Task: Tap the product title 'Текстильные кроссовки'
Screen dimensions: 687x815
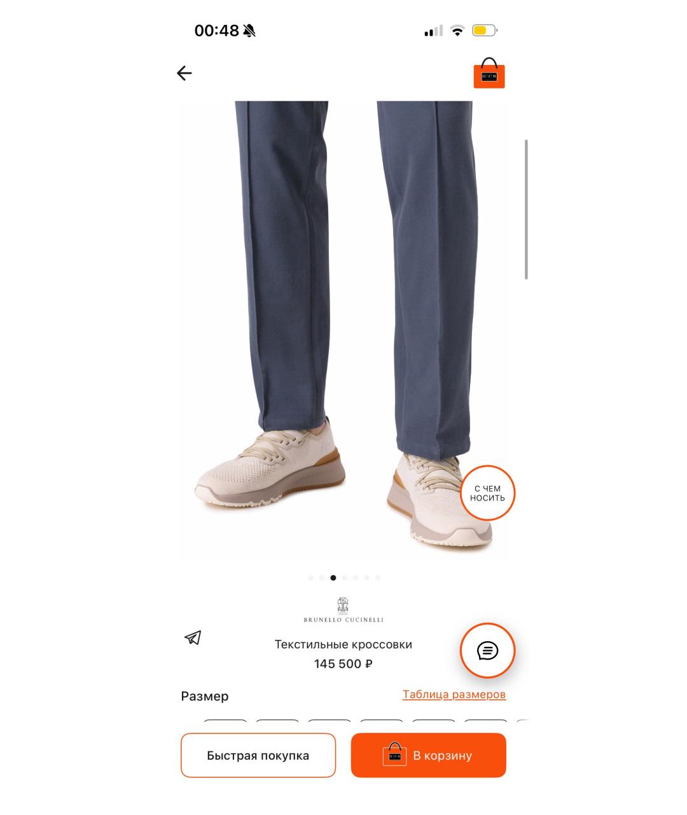Action: point(343,644)
